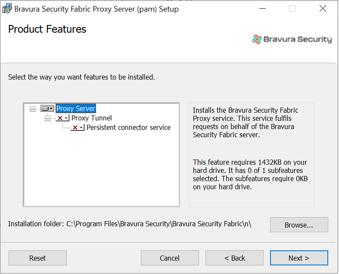Select the Proxy Tunnel feature label

(x=91, y=118)
